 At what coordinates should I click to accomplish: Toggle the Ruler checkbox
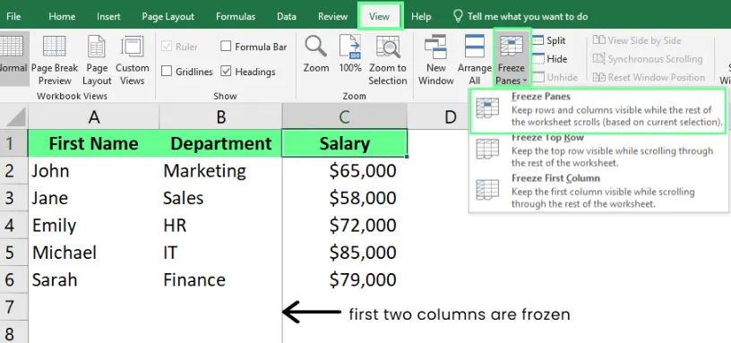pyautogui.click(x=167, y=47)
